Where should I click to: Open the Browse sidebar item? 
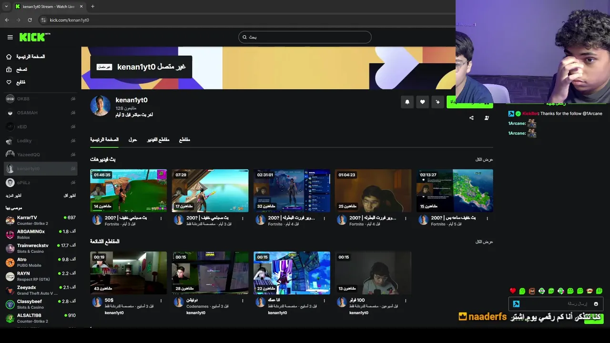pyautogui.click(x=17, y=70)
